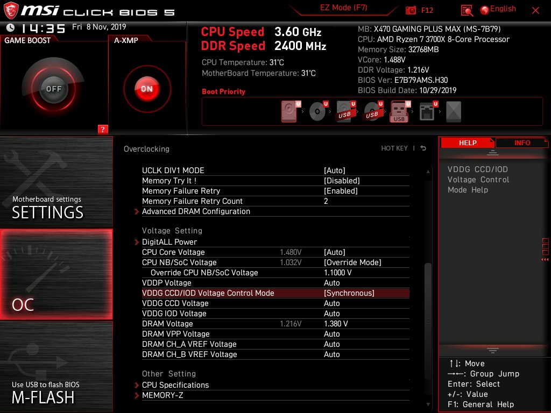Collapse the help panel via red side arrows
Viewport: 551px width, 413px height.
coord(545,260)
